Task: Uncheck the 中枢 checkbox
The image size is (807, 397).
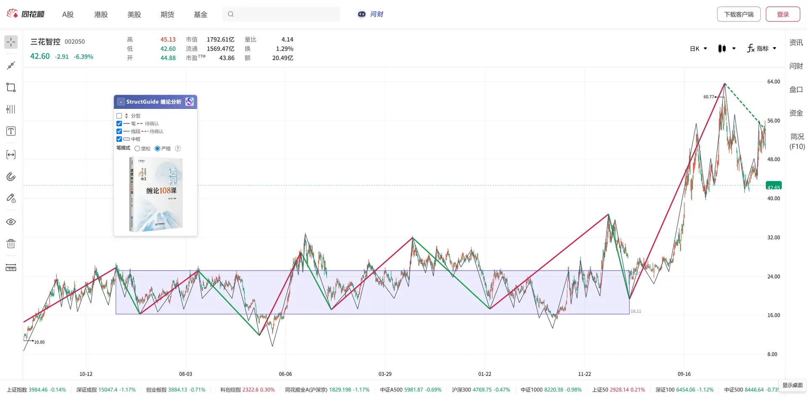Action: [119, 139]
